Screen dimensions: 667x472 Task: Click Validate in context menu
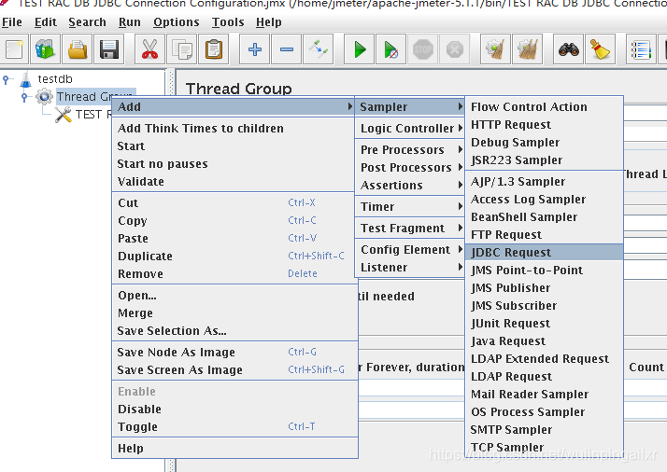[234, 182]
